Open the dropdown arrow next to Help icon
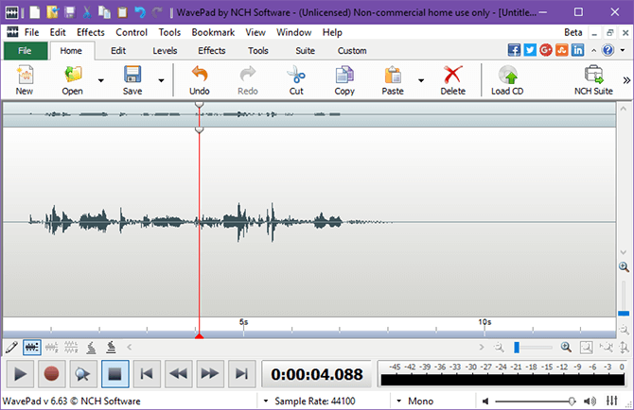This screenshot has height=410, width=634. tap(623, 50)
